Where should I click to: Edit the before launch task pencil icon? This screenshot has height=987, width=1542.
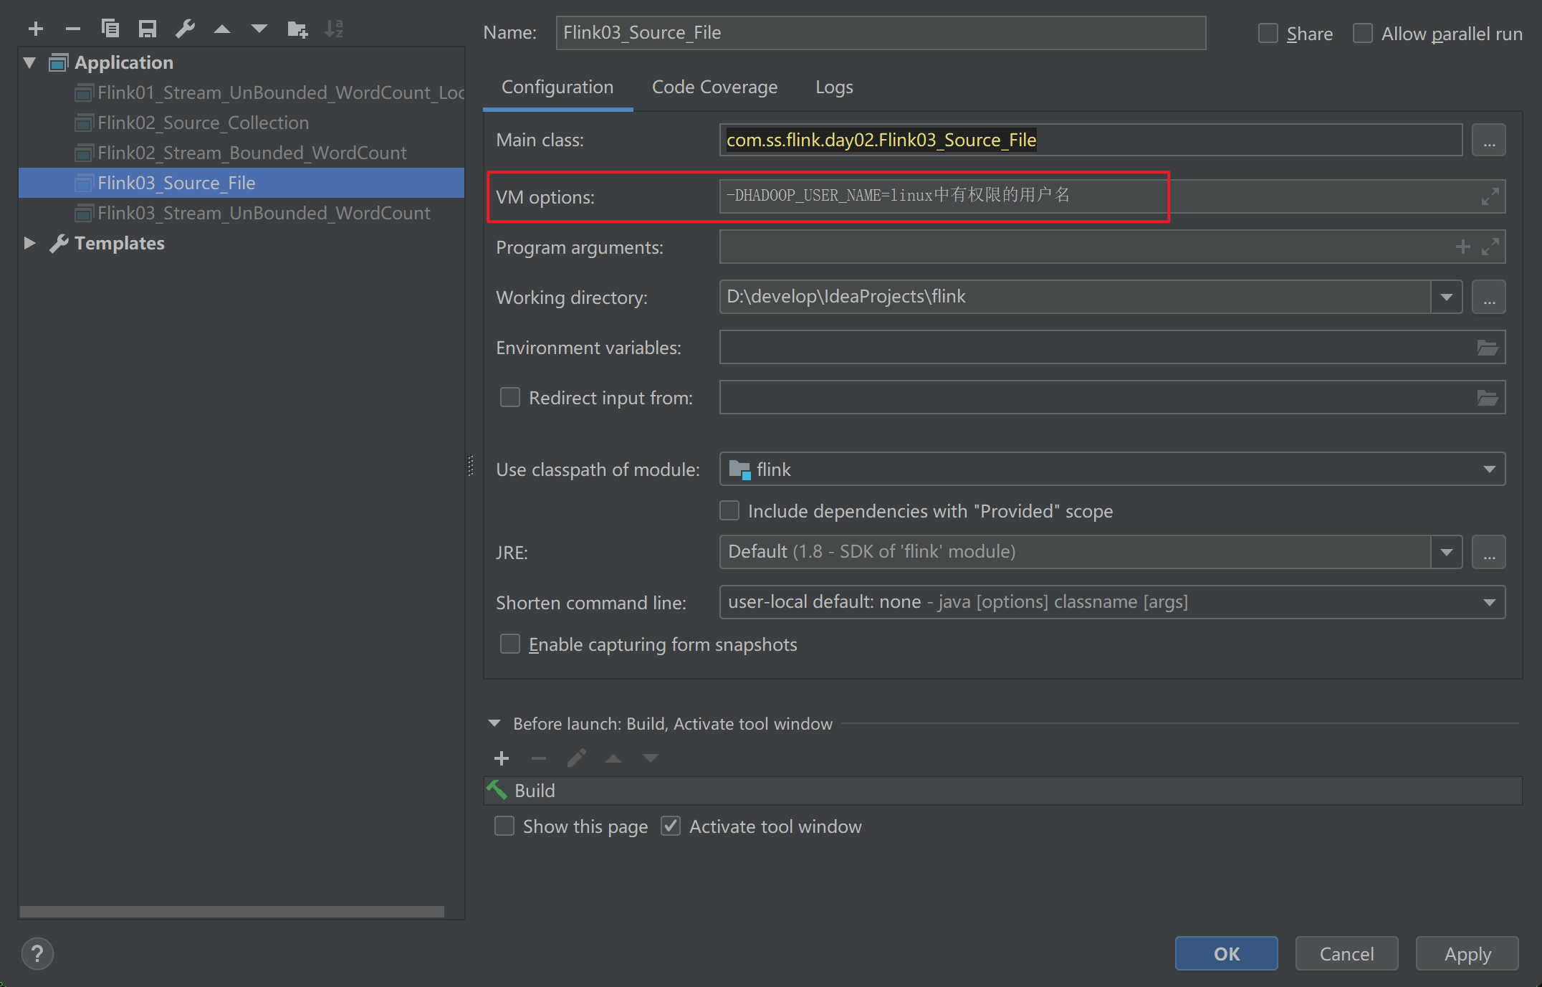tap(576, 758)
